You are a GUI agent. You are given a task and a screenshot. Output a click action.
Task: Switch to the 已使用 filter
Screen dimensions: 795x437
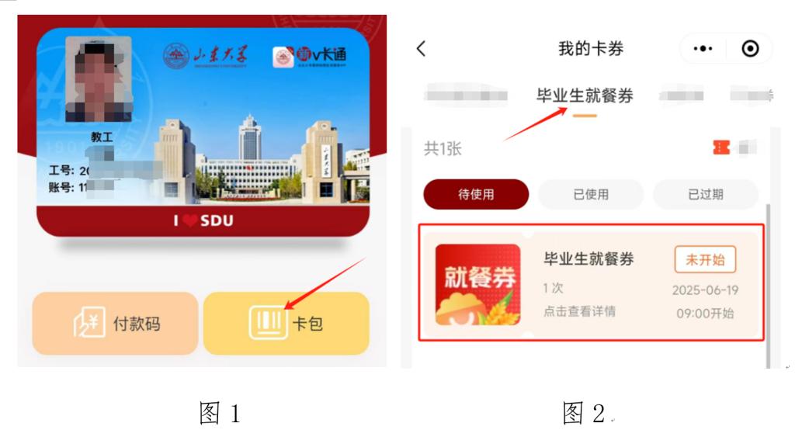591,194
